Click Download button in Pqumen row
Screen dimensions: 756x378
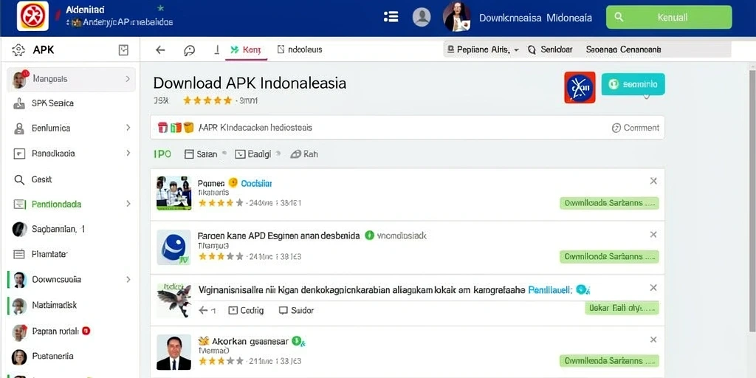coord(609,203)
